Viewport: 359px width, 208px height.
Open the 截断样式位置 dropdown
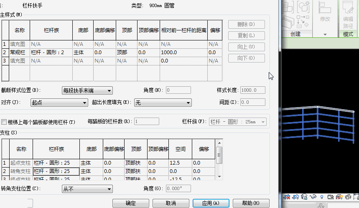coord(87,90)
